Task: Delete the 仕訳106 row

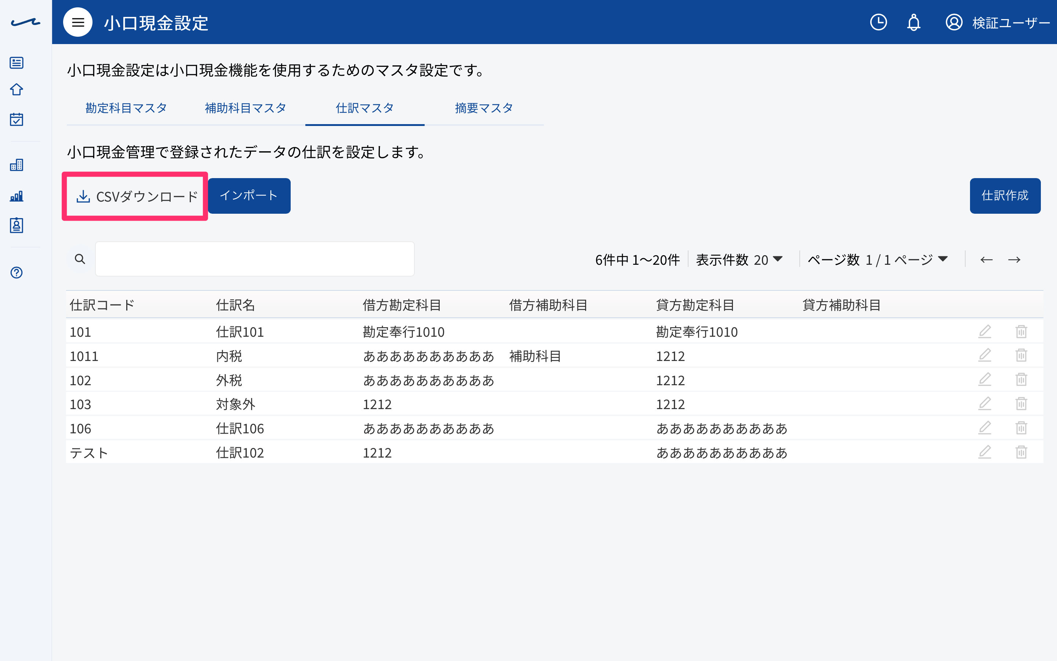Action: [1021, 428]
